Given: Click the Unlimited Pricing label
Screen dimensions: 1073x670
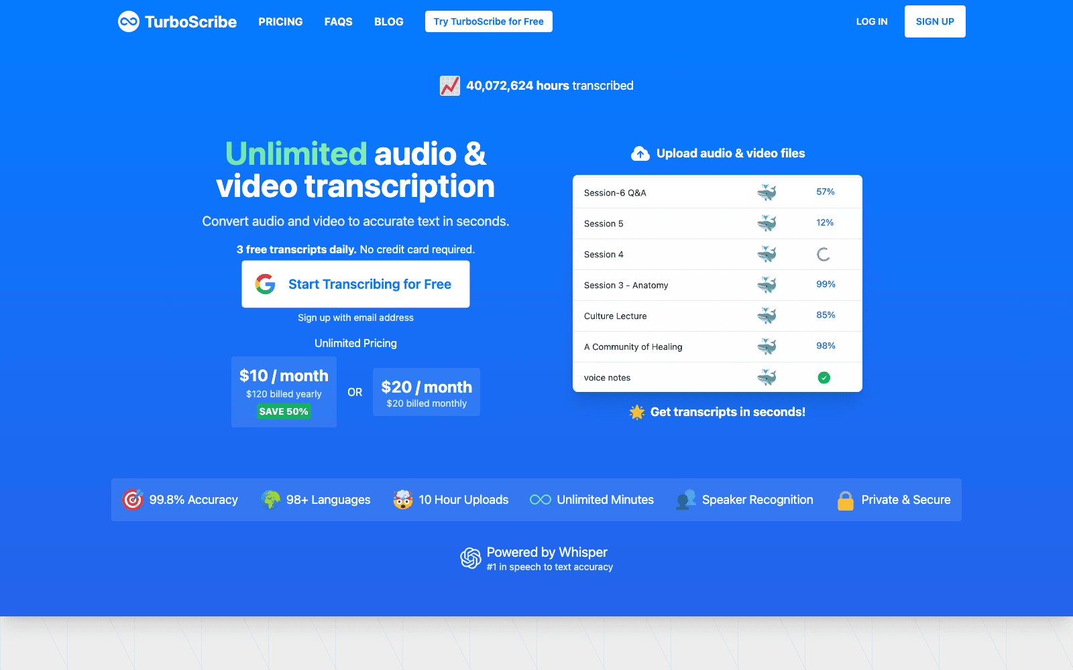Looking at the screenshot, I should 355,343.
